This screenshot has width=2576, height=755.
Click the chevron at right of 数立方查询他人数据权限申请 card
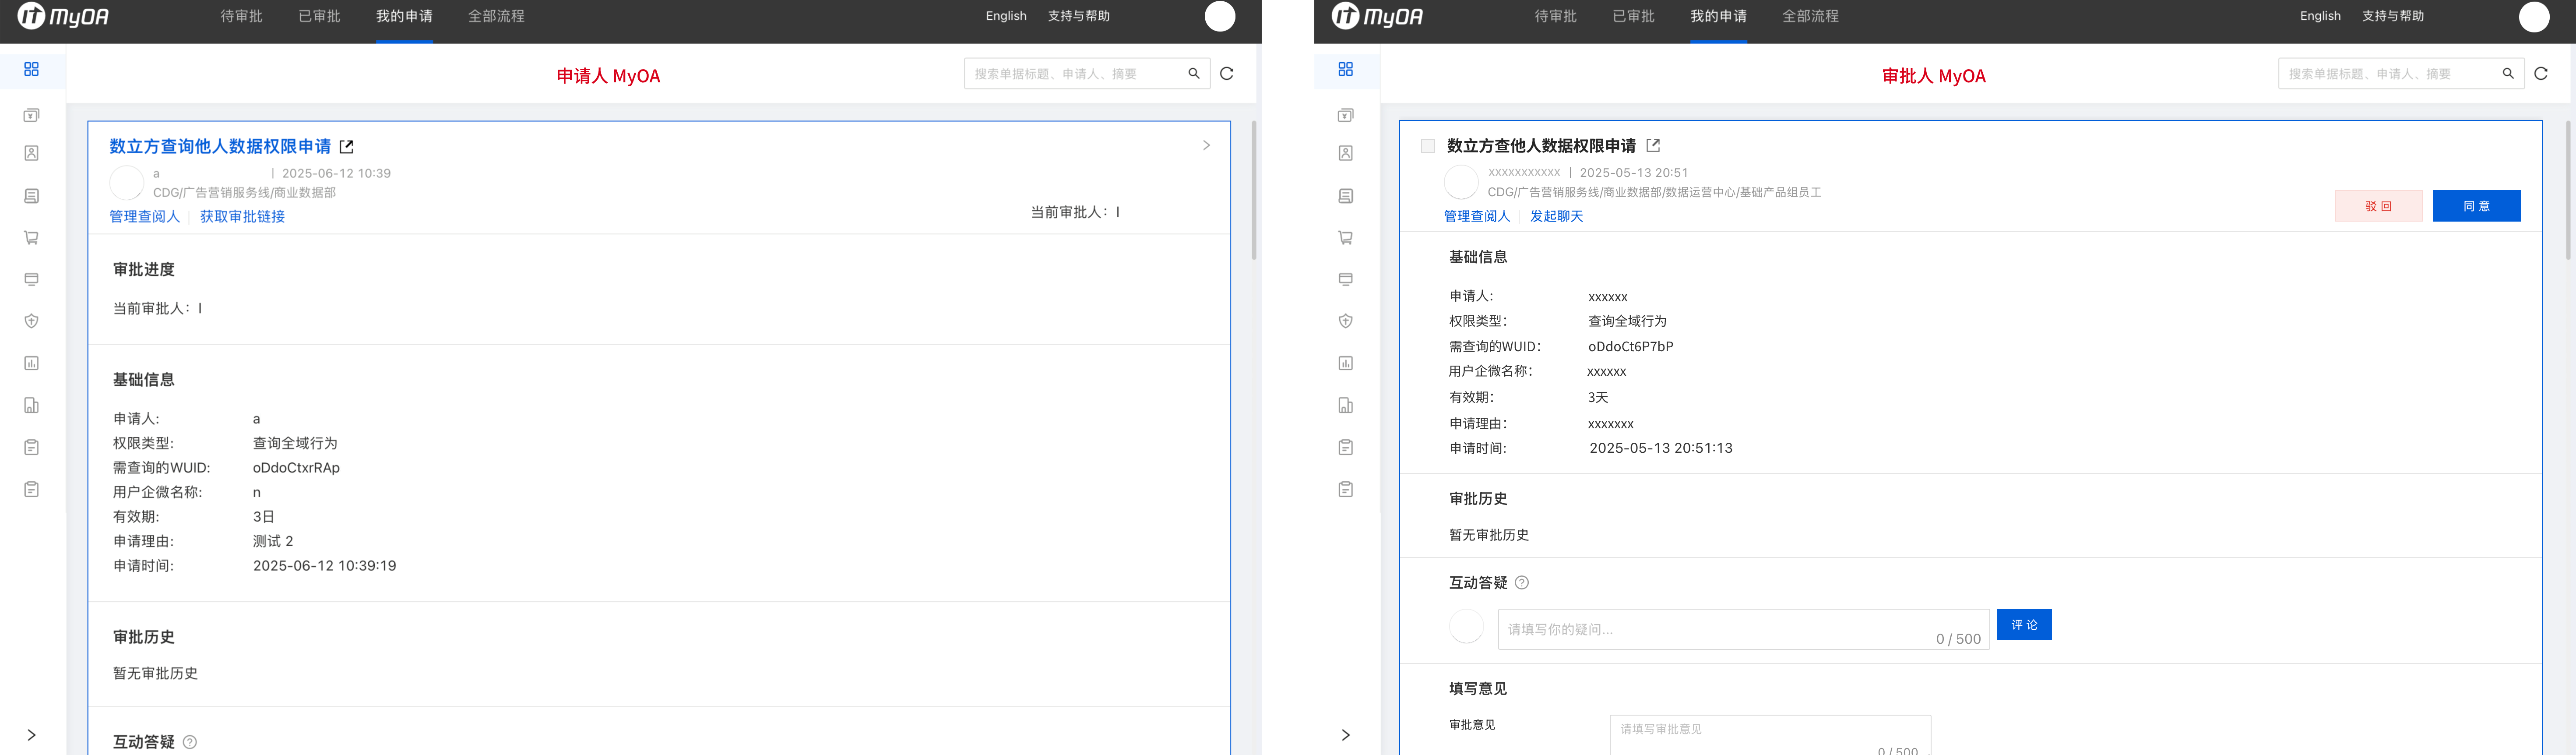(1206, 145)
